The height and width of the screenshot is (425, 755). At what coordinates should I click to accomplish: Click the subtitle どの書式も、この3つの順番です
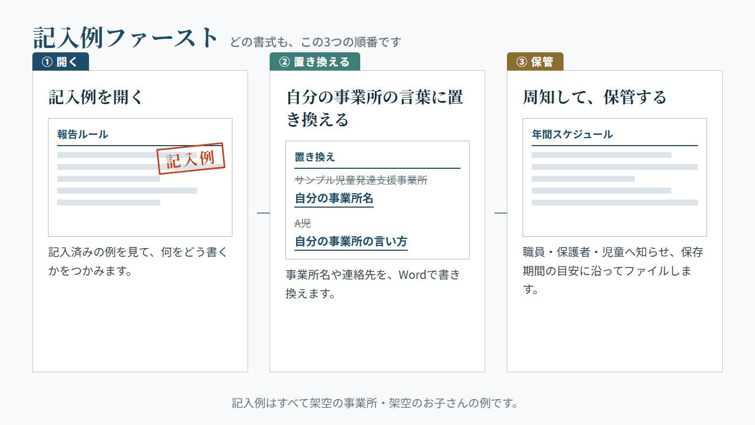[315, 42]
